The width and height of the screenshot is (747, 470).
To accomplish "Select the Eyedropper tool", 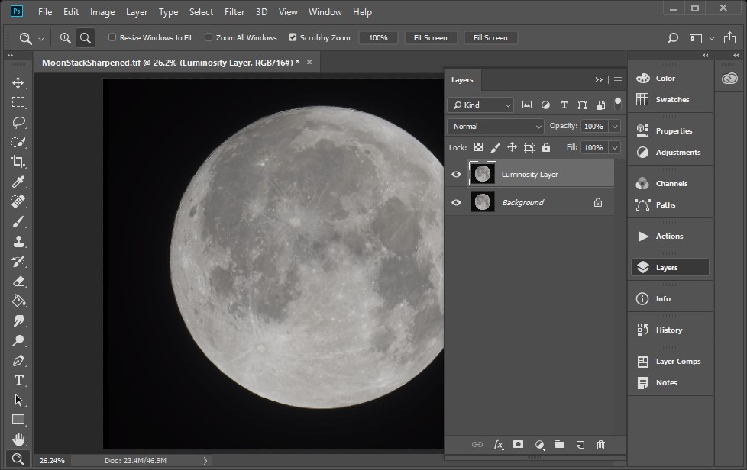I will [x=18, y=182].
